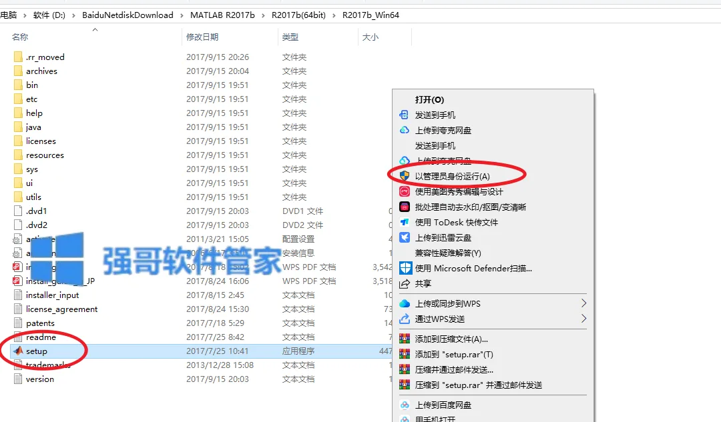Click the 批处理自动去水印 menu icon
This screenshot has height=422, width=721.
(404, 207)
